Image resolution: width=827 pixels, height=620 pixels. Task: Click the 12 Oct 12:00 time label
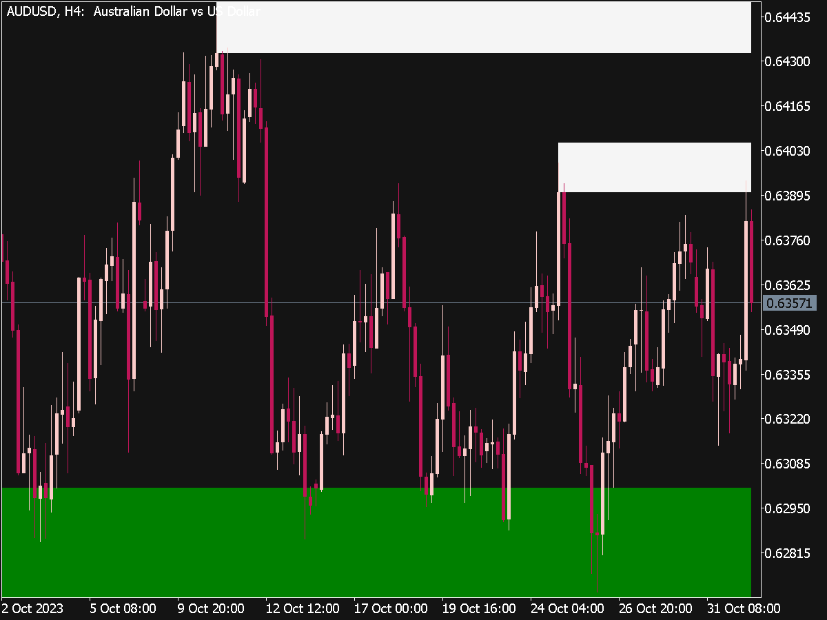click(303, 608)
